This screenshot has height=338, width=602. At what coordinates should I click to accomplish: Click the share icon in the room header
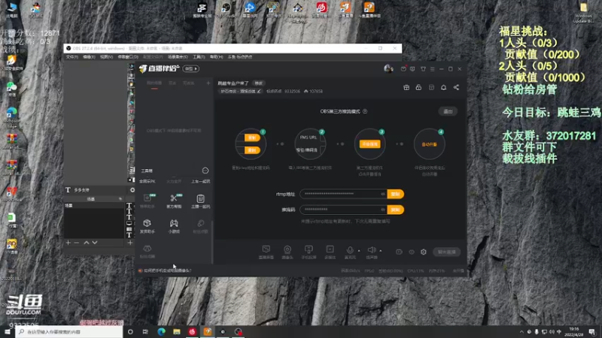coord(456,87)
